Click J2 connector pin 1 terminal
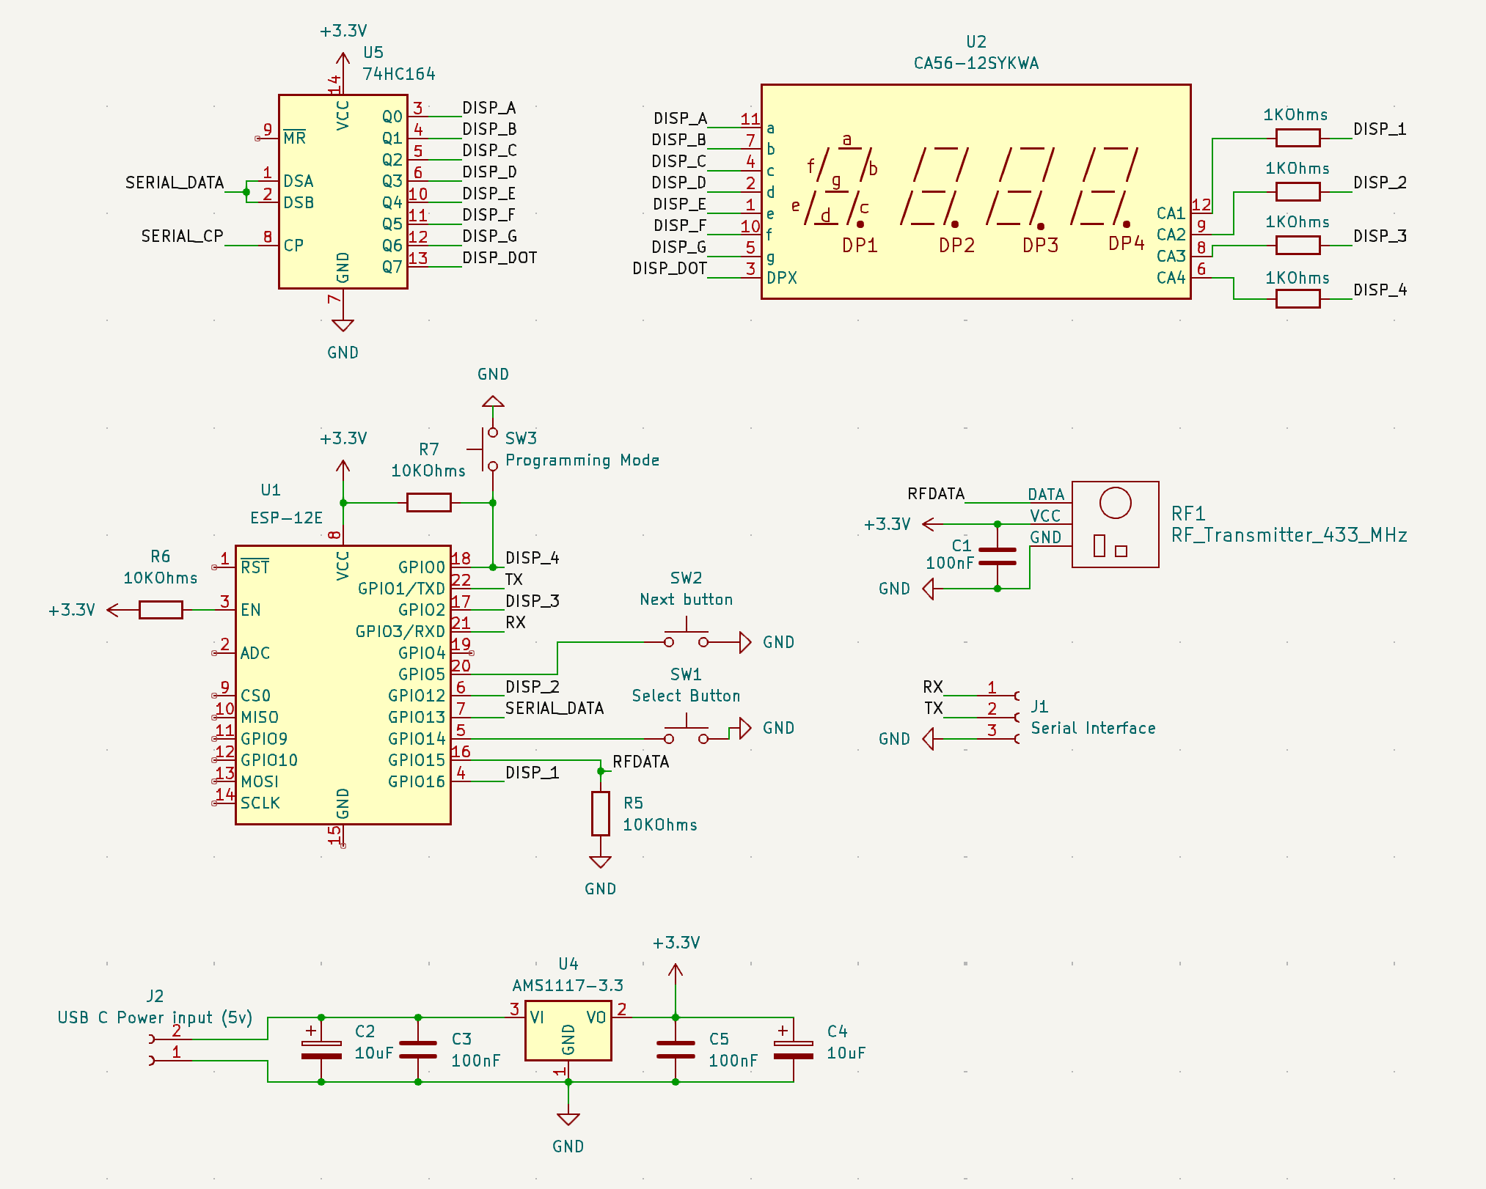 [x=153, y=1061]
